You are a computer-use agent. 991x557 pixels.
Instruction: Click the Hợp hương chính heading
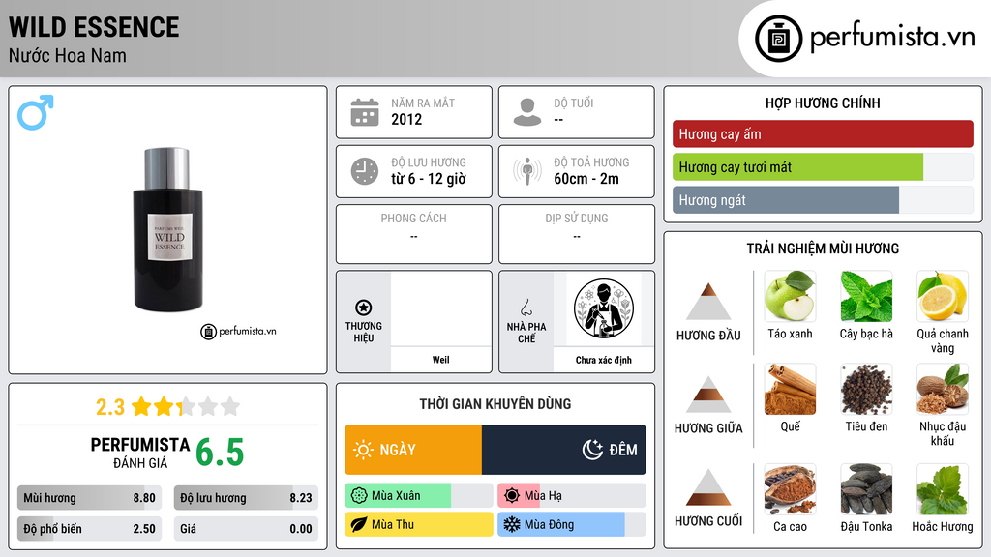[823, 103]
